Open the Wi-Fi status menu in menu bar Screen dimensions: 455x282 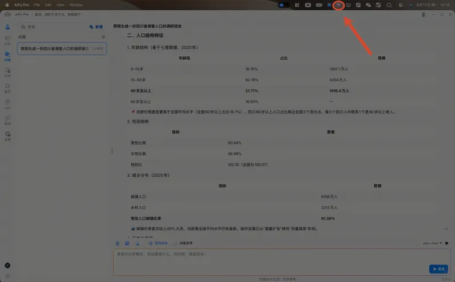pyautogui.click(x=338, y=5)
